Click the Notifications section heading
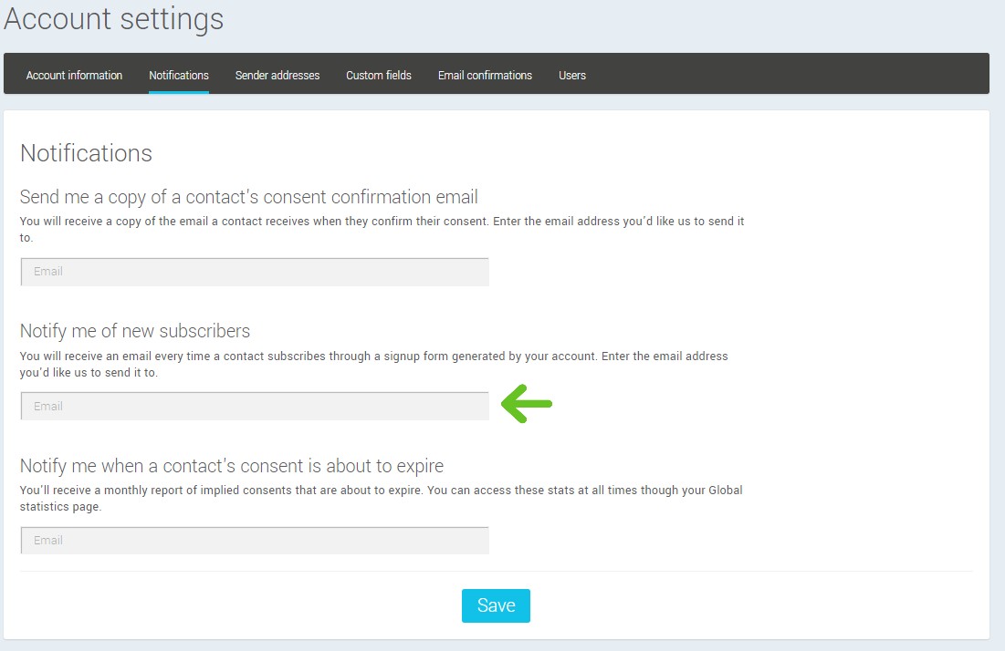The image size is (1005, 651). [86, 153]
